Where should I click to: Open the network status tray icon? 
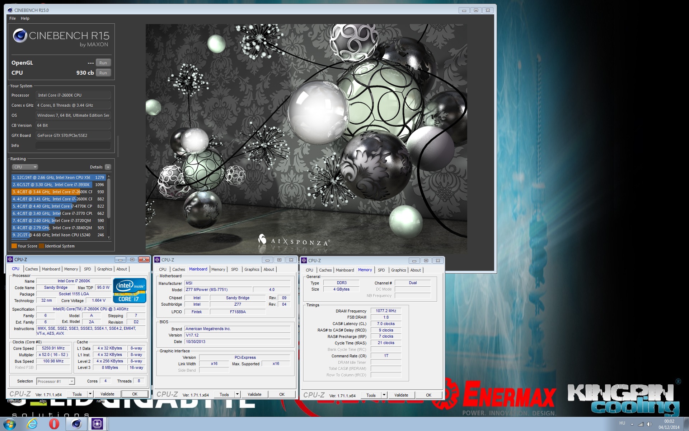tap(641, 424)
